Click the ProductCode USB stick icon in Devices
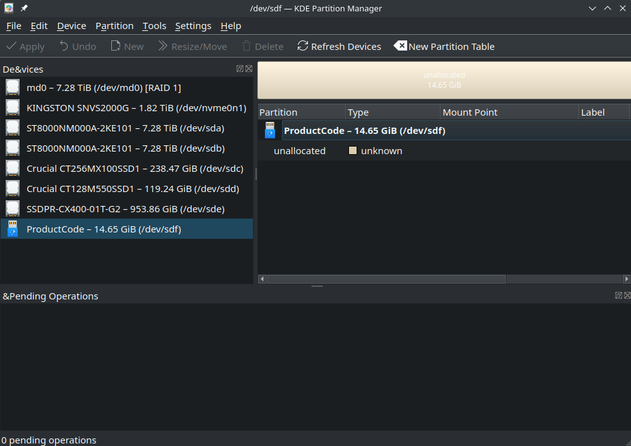 [x=13, y=229]
